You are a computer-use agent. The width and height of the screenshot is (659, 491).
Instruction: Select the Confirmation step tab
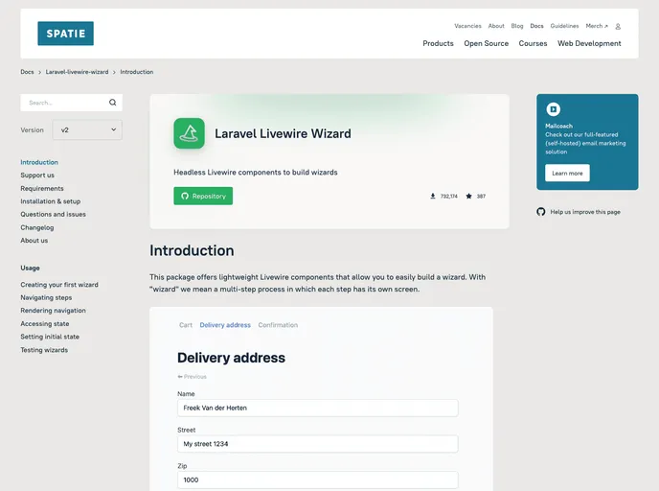[278, 325]
